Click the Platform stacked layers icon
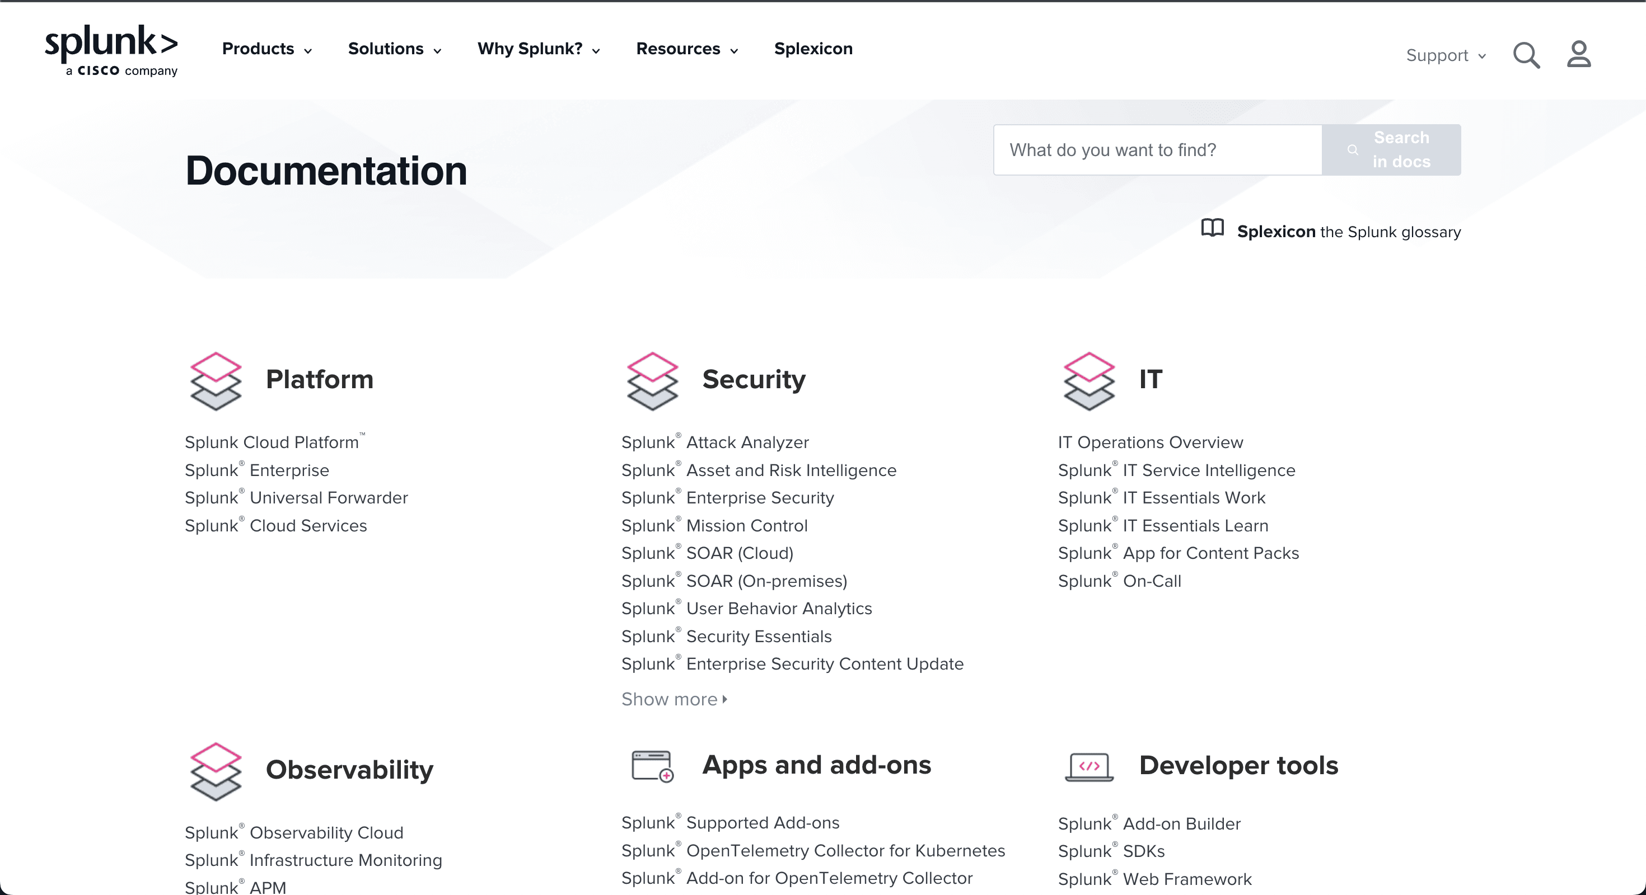1646x895 pixels. coord(216,380)
